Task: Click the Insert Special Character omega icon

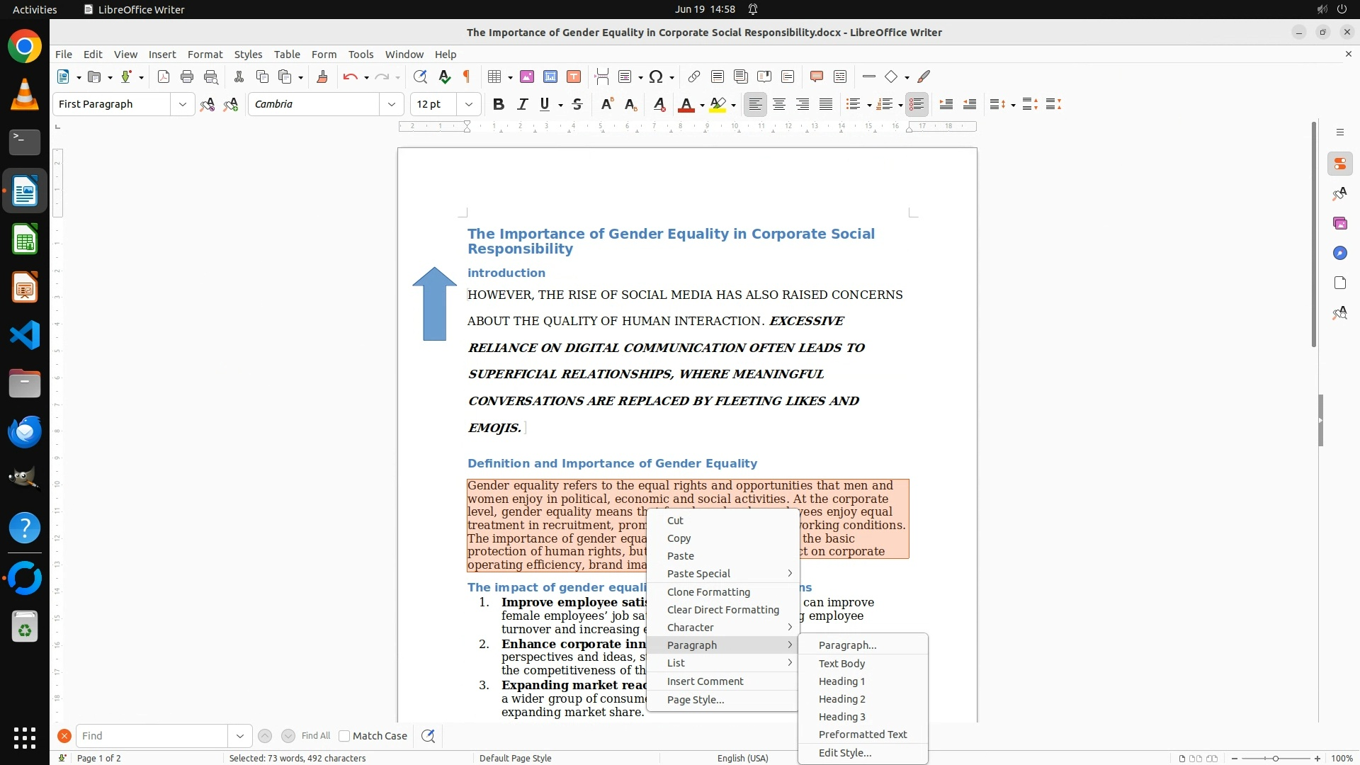Action: pos(656,76)
